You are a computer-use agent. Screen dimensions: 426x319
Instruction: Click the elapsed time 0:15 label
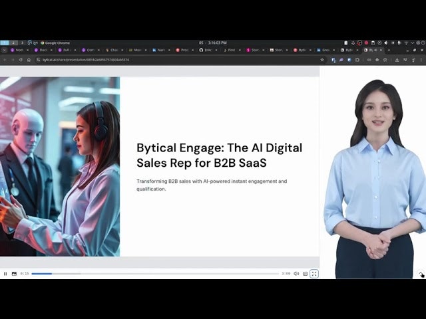tap(25, 273)
